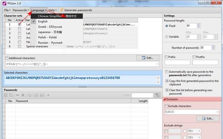Click Selected characters scrollbar down arrow
Screen dimensions: 223x139
click(158, 82)
